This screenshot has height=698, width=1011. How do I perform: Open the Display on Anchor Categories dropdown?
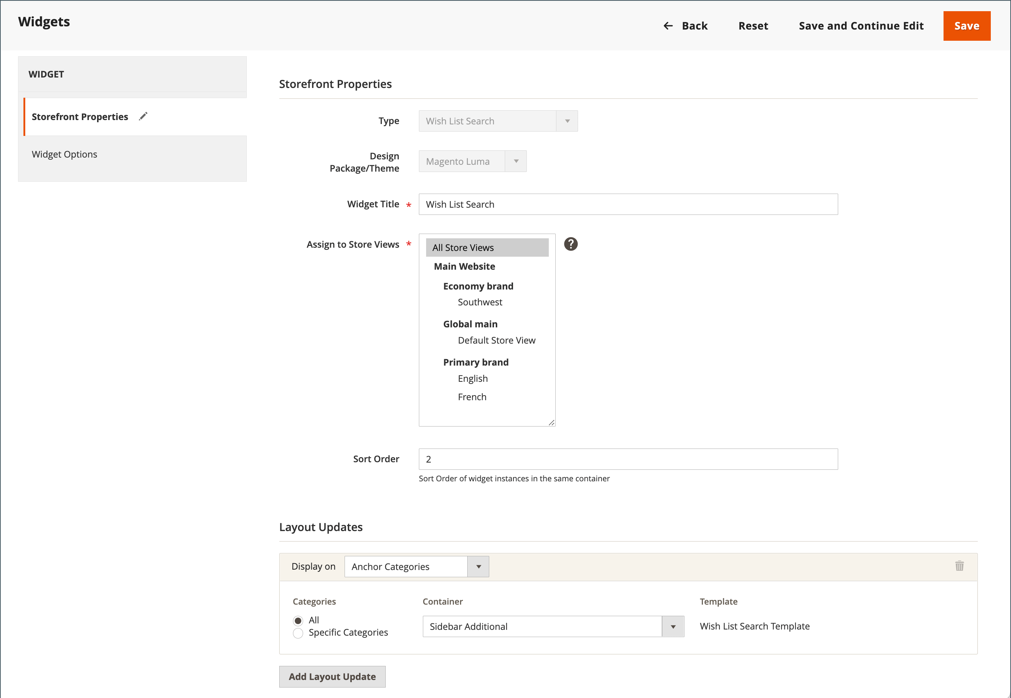click(x=416, y=567)
